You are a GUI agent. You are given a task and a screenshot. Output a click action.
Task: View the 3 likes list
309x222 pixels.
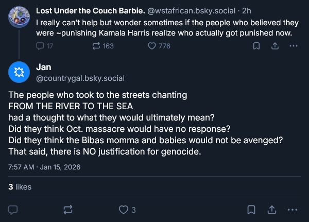click(x=20, y=187)
